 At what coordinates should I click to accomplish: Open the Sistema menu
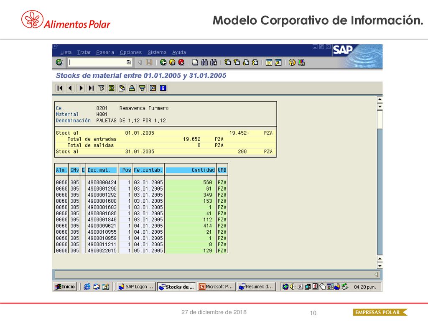pos(157,52)
